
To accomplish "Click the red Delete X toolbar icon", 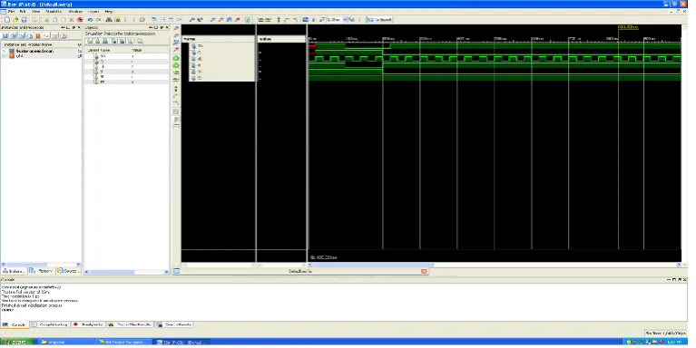I will [81, 20].
